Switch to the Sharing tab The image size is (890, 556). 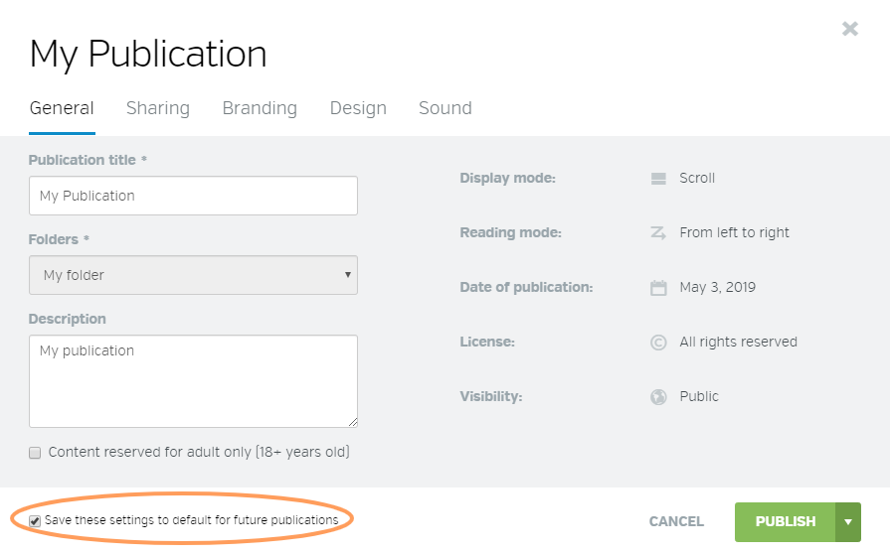pos(157,108)
